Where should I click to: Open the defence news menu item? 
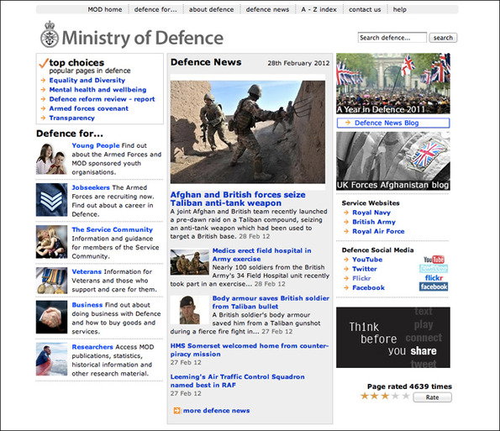point(267,9)
